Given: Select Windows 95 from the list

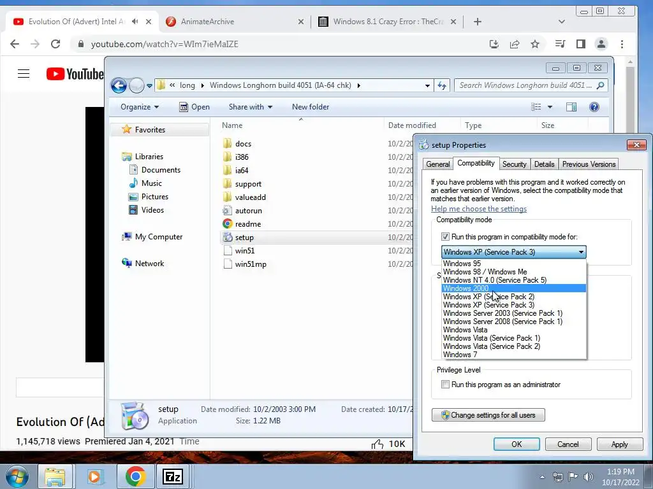Looking at the screenshot, I should pos(513,263).
